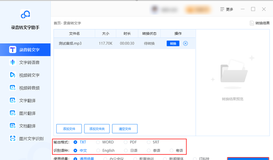Click the blurred user avatar in title bar

point(154,9)
